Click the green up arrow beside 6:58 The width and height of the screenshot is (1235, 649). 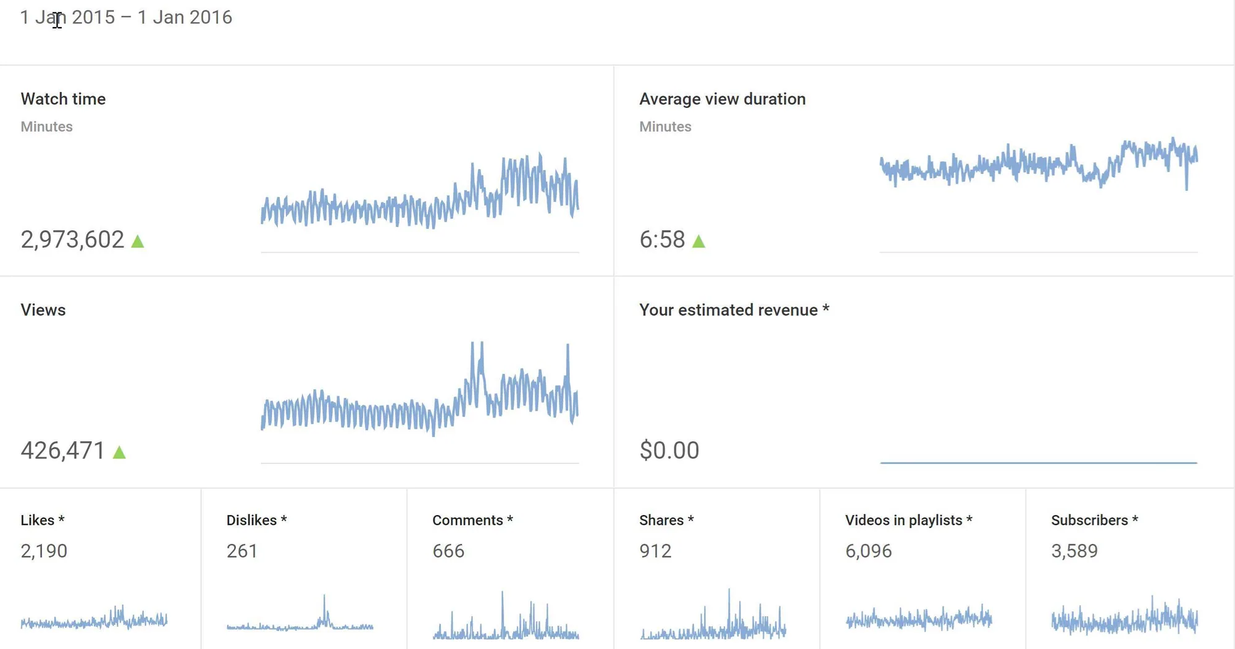[x=698, y=241]
